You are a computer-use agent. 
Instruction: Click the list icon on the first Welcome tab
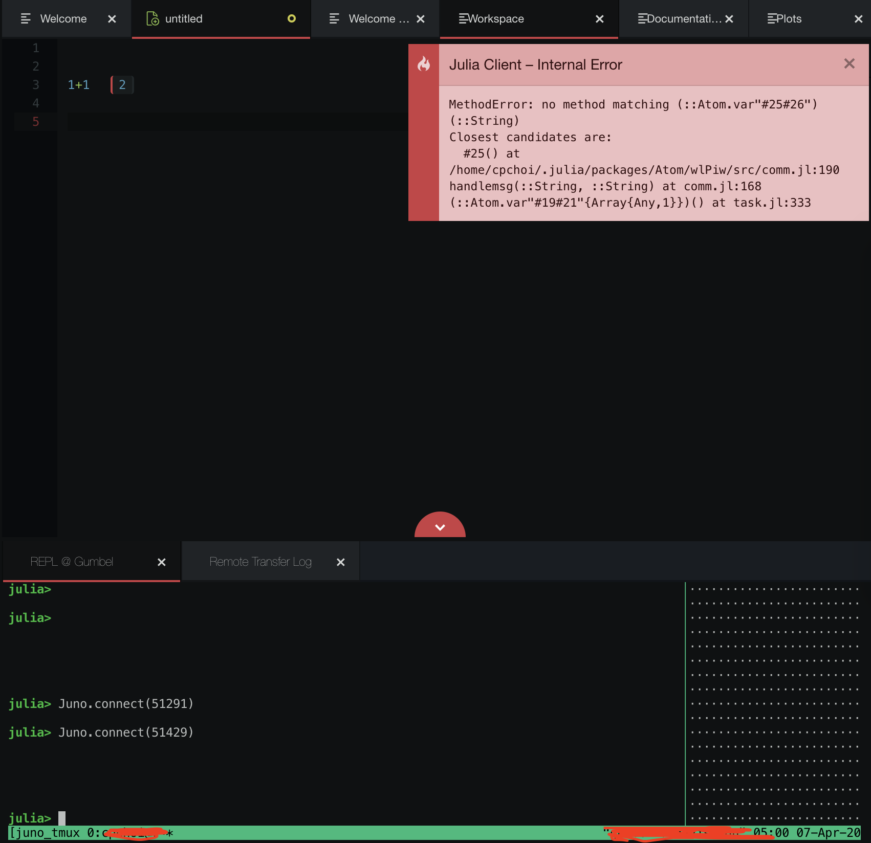pyautogui.click(x=25, y=18)
